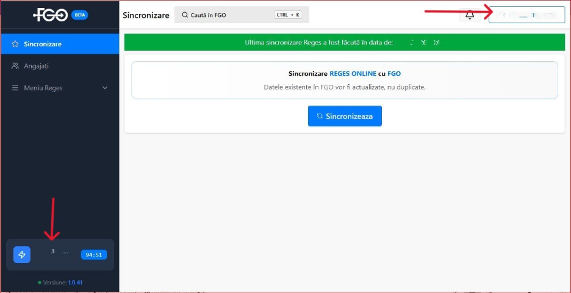Click the magnifier search icon

pos(185,15)
